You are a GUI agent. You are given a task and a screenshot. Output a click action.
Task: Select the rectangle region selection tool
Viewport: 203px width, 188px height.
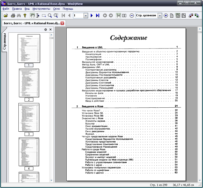tap(44, 16)
